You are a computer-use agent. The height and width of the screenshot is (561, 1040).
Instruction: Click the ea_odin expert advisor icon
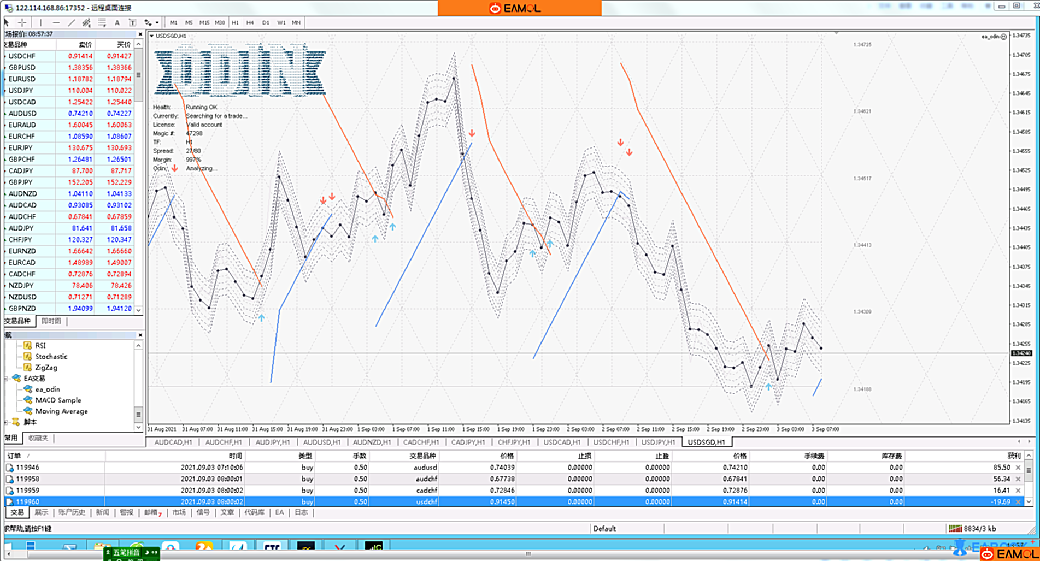27,389
